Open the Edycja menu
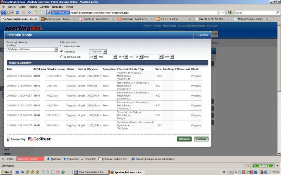Image resolution: width=281 pixels, height=175 pixels. pyautogui.click(x=12, y=7)
